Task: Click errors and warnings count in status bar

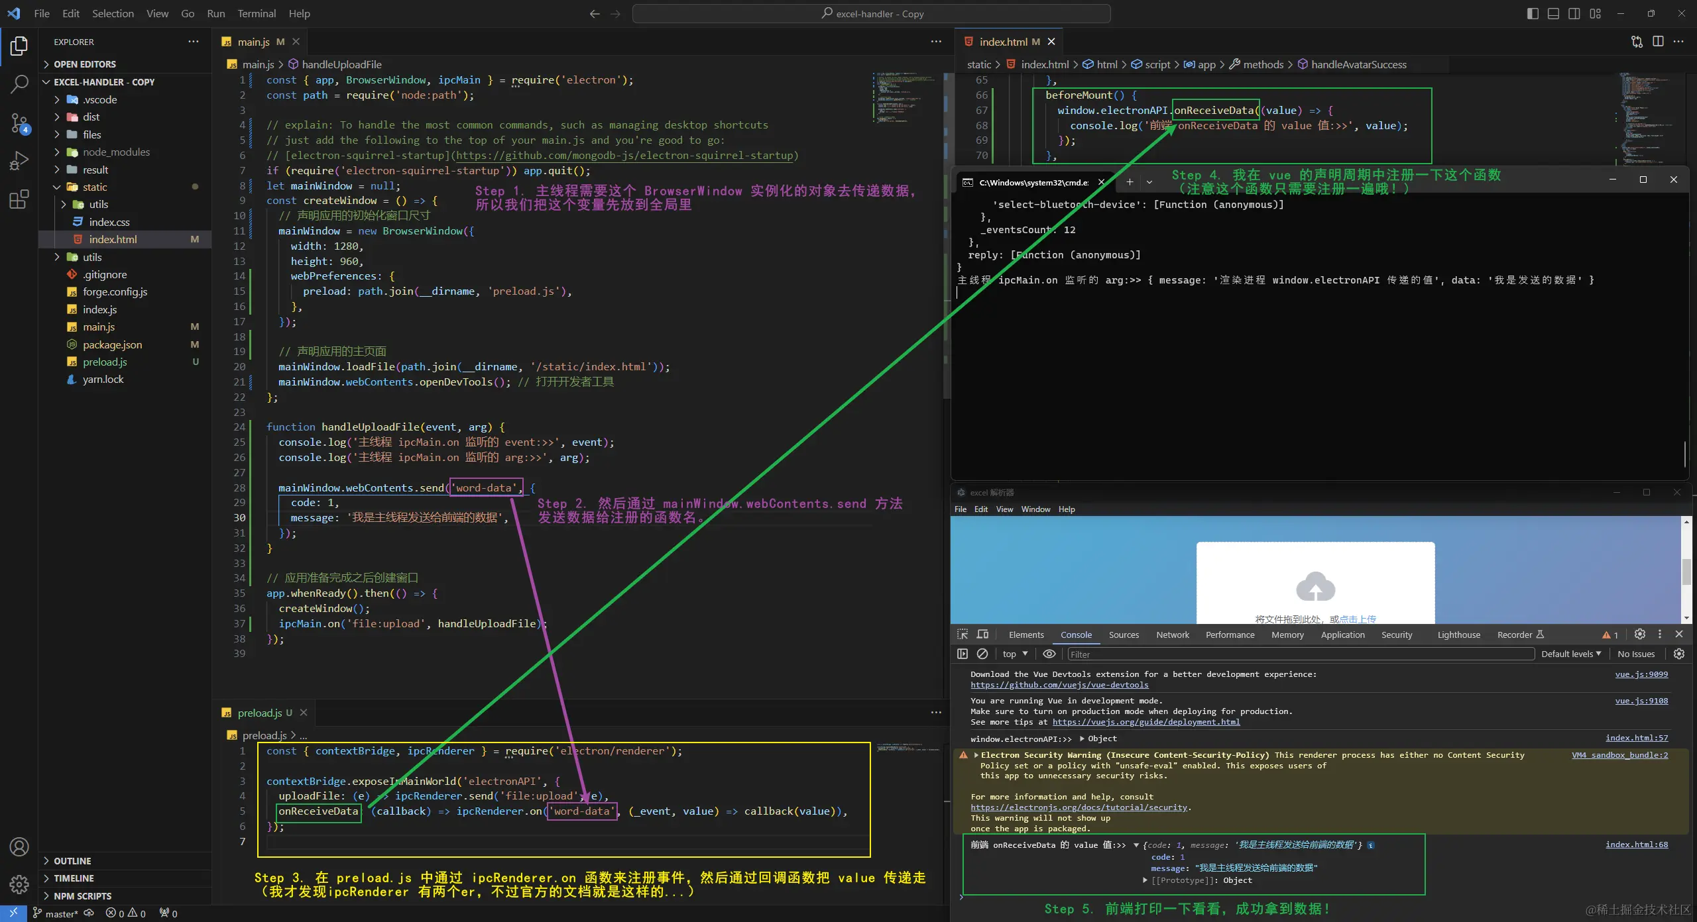Action: [x=126, y=913]
